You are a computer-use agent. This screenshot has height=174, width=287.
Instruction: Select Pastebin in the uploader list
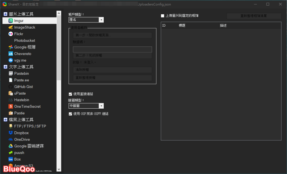coord(21,74)
